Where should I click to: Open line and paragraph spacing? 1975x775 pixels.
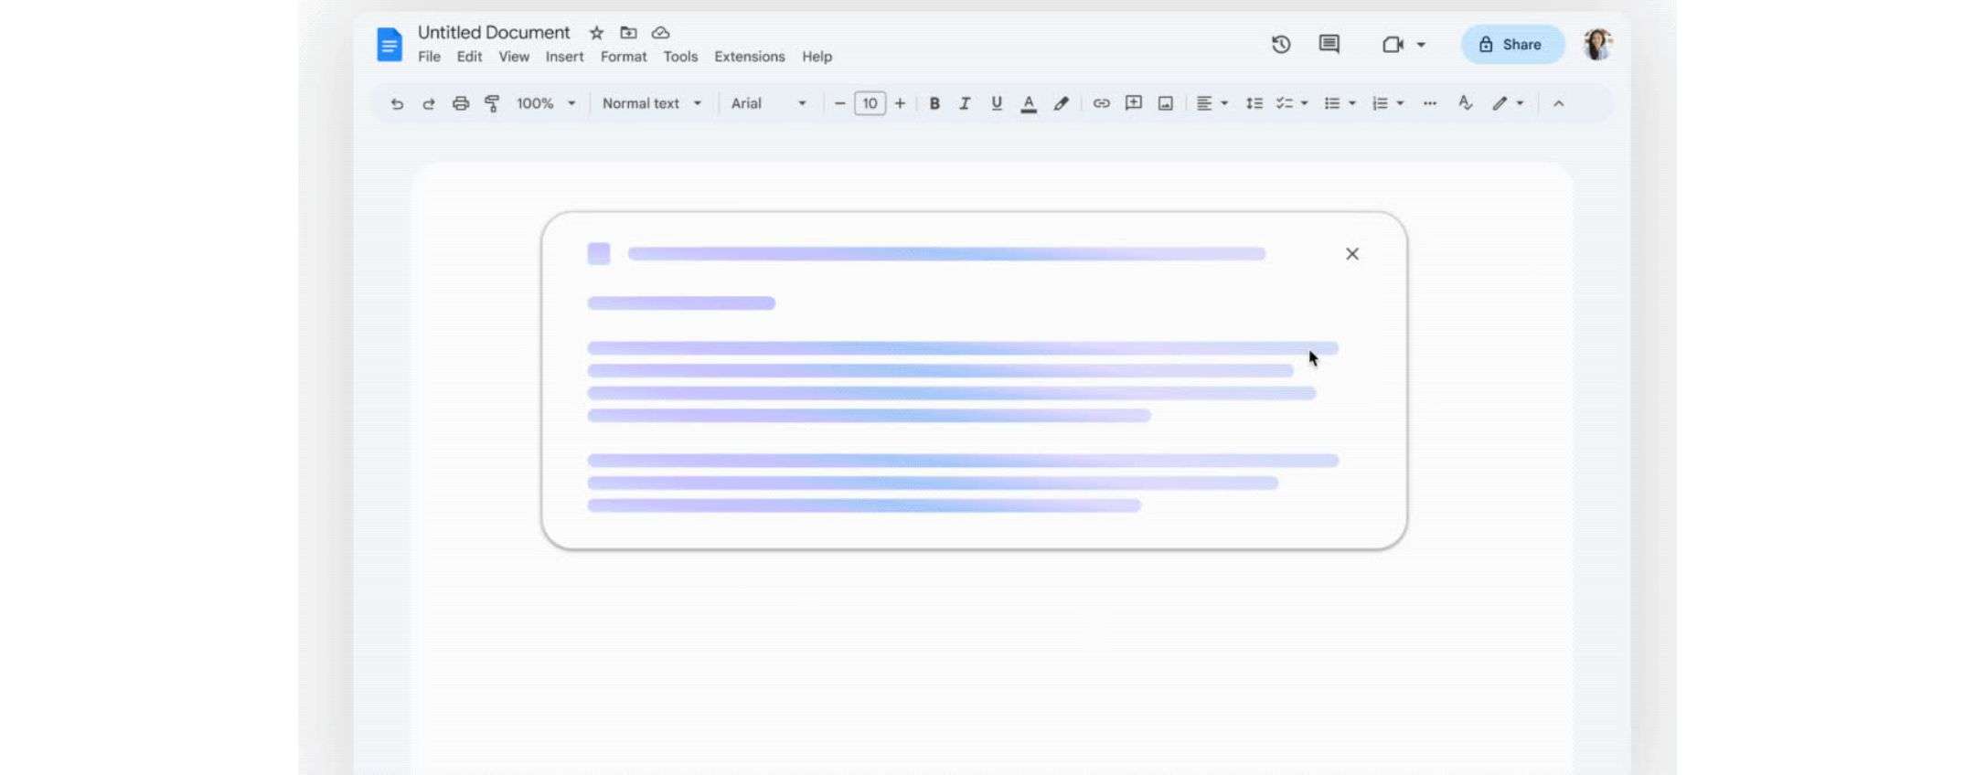1254,103
